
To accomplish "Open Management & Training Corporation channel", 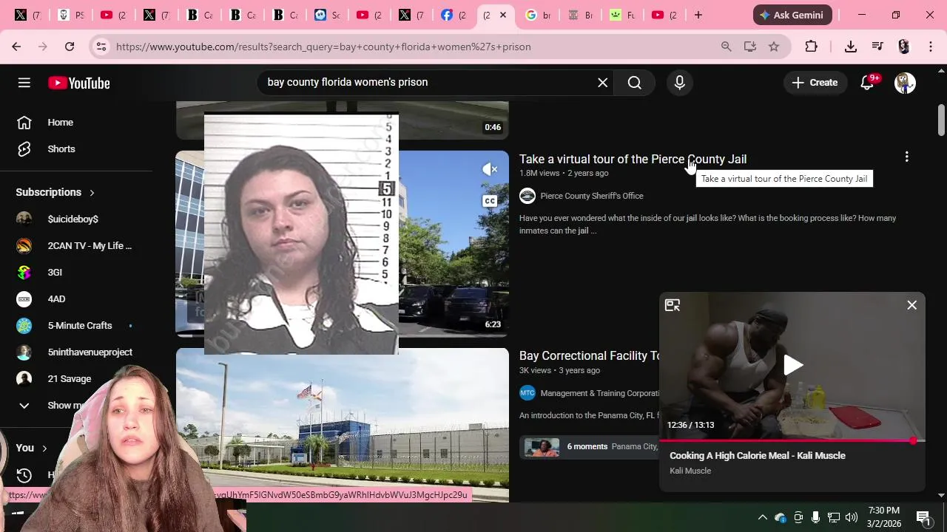I will click(x=600, y=393).
